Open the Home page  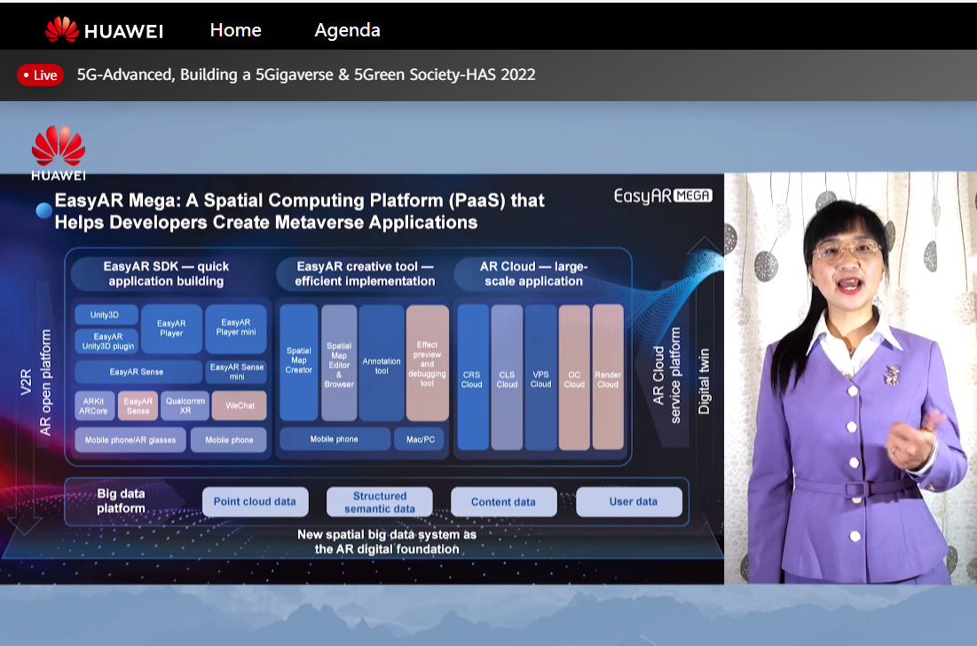click(x=235, y=30)
